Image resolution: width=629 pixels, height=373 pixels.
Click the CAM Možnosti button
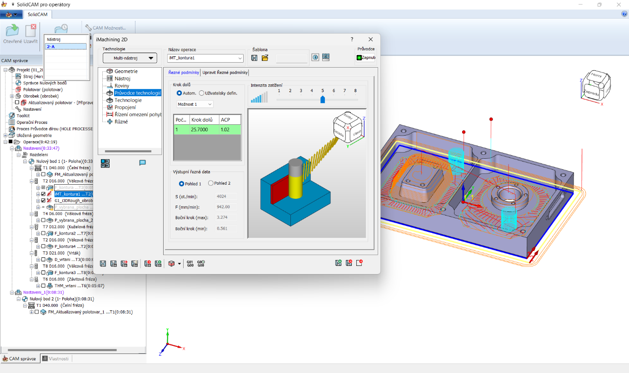(105, 28)
